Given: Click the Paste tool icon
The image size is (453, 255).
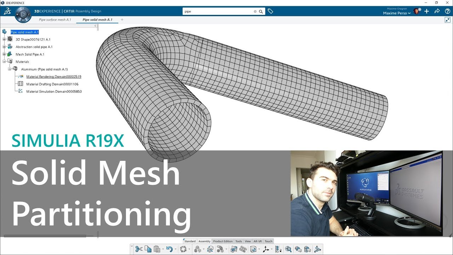Looking at the screenshot, I should [x=157, y=249].
